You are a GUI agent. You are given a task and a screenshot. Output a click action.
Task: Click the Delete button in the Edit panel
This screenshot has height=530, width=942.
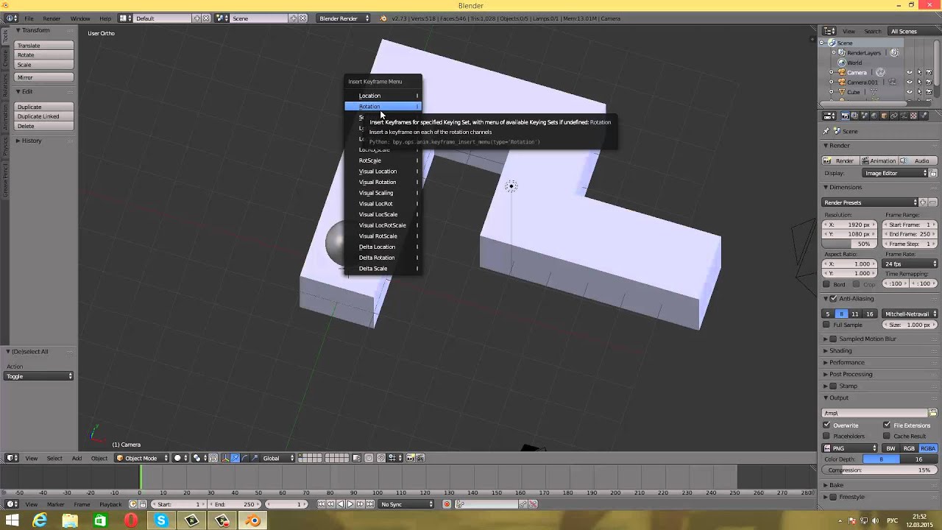[x=44, y=126]
